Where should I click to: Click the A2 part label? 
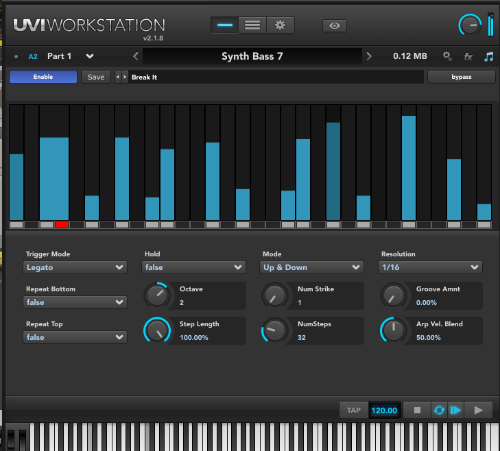pyautogui.click(x=33, y=57)
